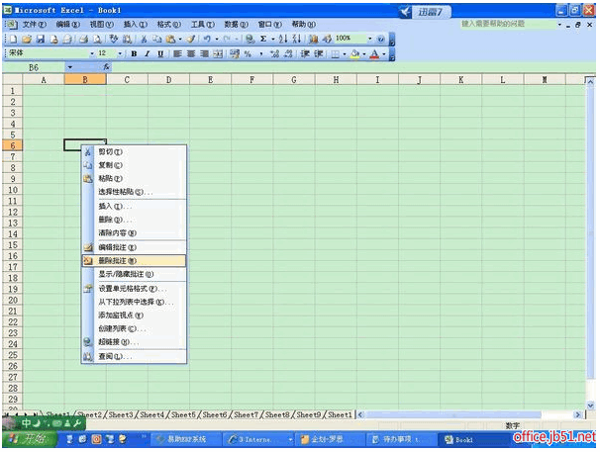Apply Percent style formatting
This screenshot has width=600, height=452.
pos(248,54)
